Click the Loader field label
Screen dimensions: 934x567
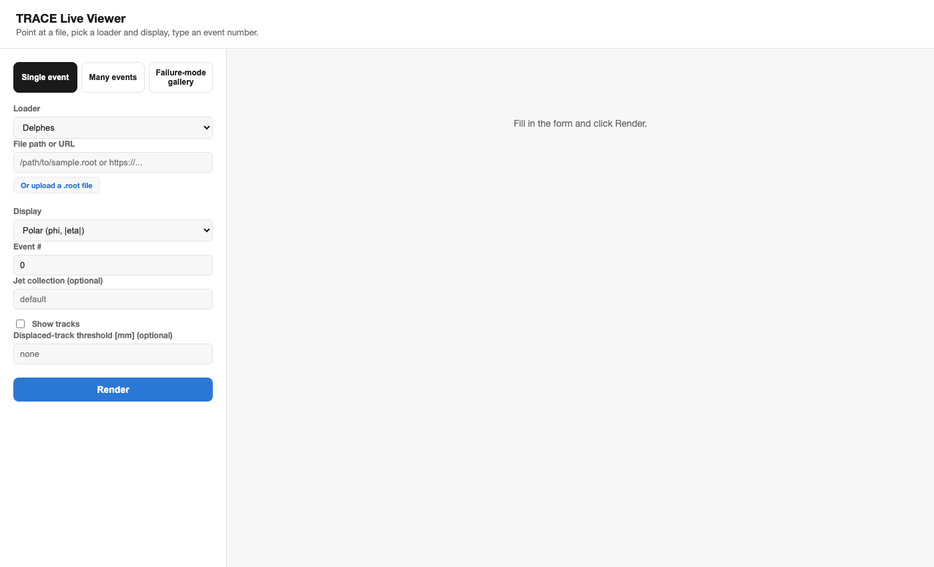click(27, 109)
